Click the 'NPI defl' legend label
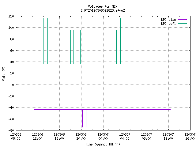196x147 pixels. [168, 24]
